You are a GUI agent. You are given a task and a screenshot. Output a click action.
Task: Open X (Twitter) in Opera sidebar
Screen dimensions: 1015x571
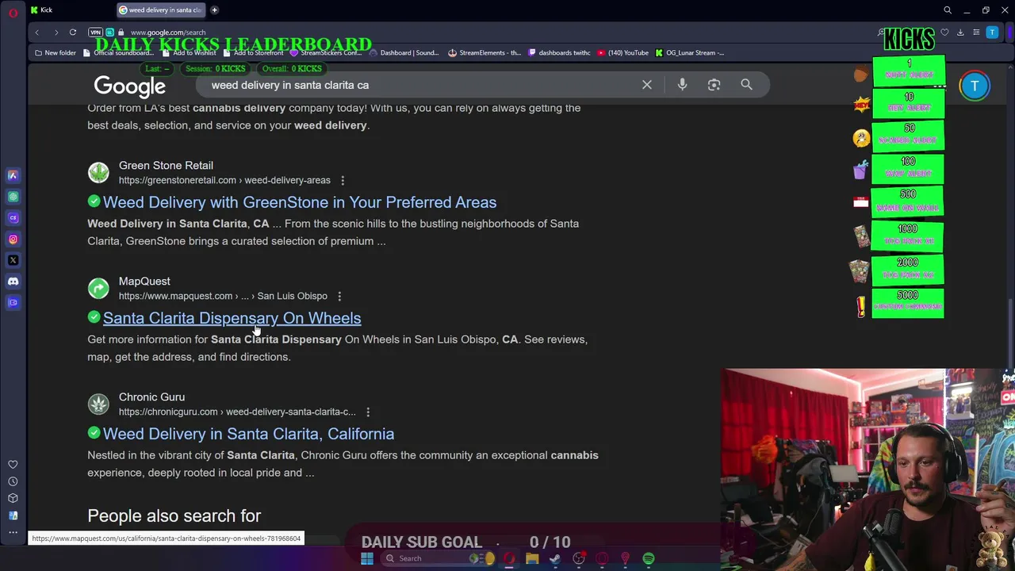tap(13, 260)
